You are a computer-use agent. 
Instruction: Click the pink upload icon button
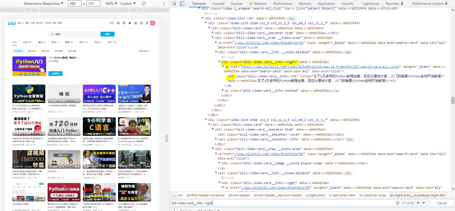point(153,23)
